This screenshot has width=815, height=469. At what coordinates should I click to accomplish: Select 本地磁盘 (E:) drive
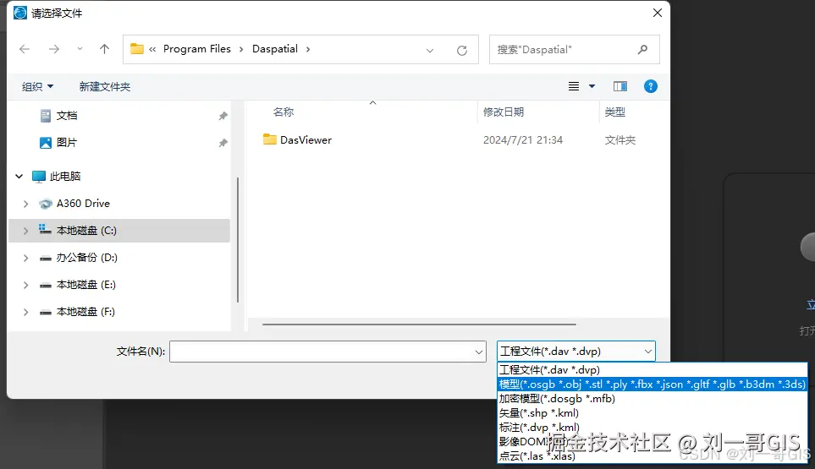(85, 284)
